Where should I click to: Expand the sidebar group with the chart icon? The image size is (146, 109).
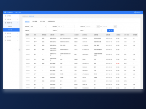pos(18,37)
